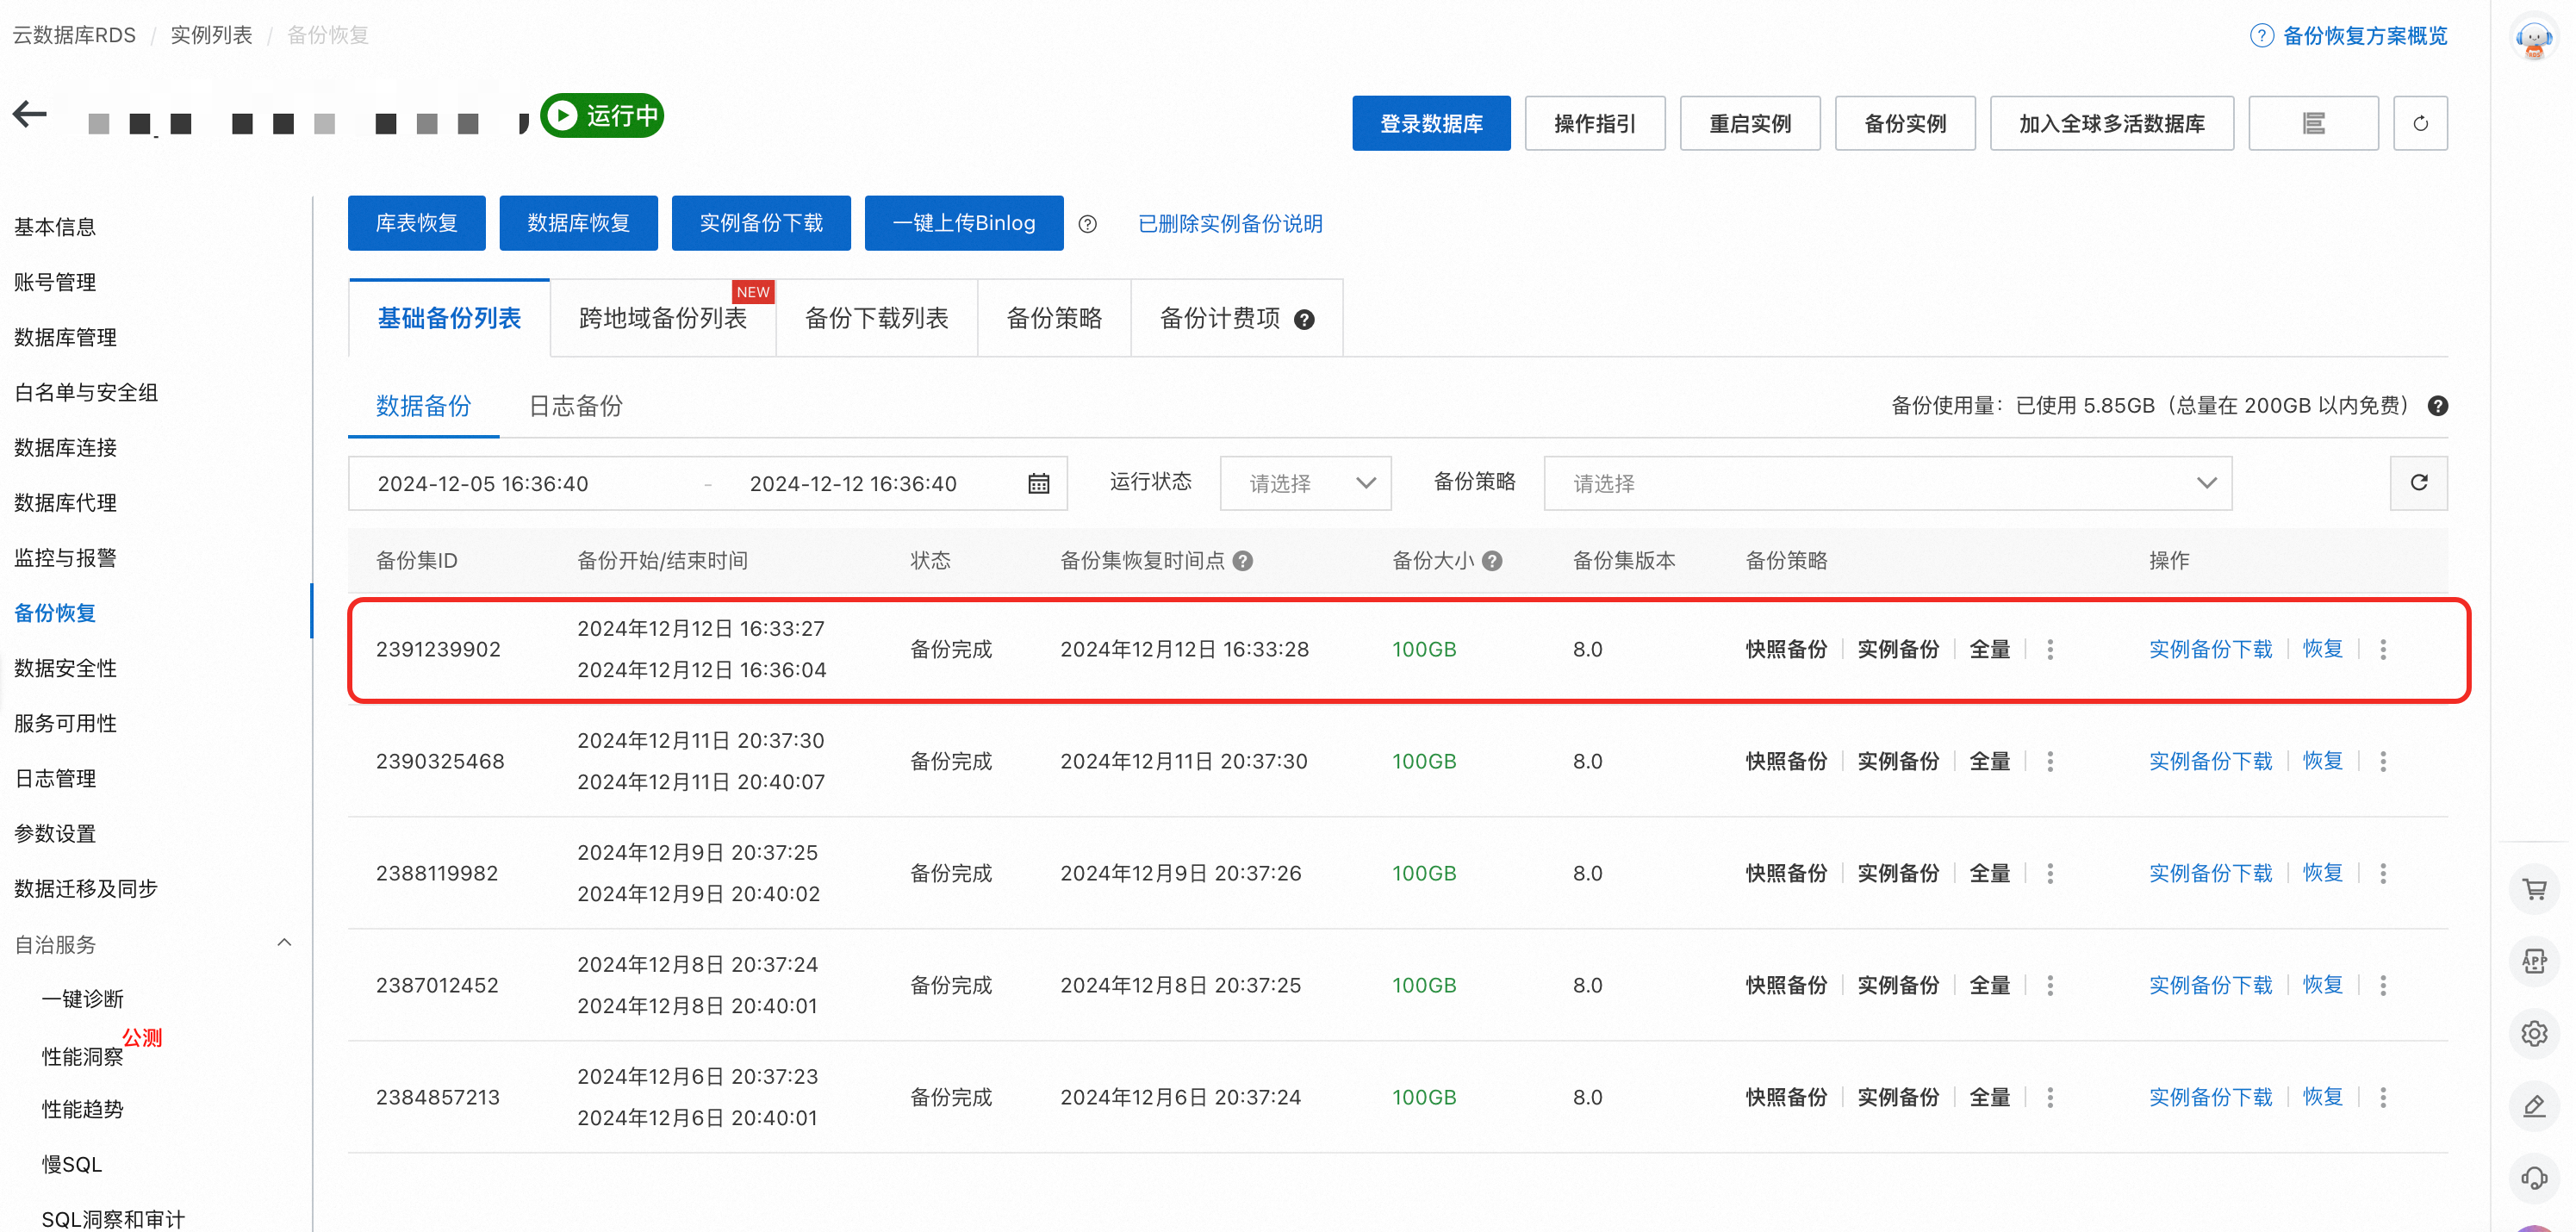Open 监控与报警 in sidebar
The image size is (2576, 1232).
[x=65, y=558]
